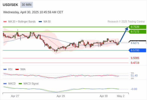Click the Apr 27 time axis label

tap(15, 96)
